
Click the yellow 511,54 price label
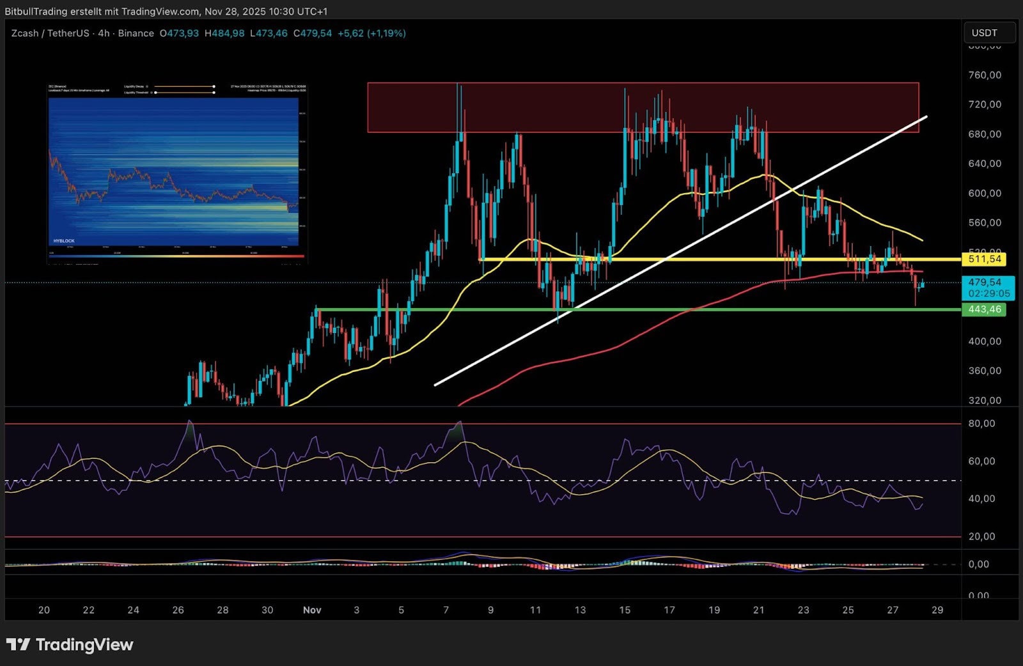pos(984,259)
